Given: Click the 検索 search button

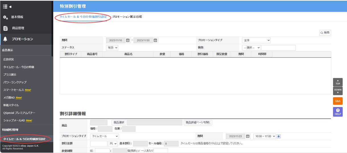Looking at the screenshot, I should (325, 33).
